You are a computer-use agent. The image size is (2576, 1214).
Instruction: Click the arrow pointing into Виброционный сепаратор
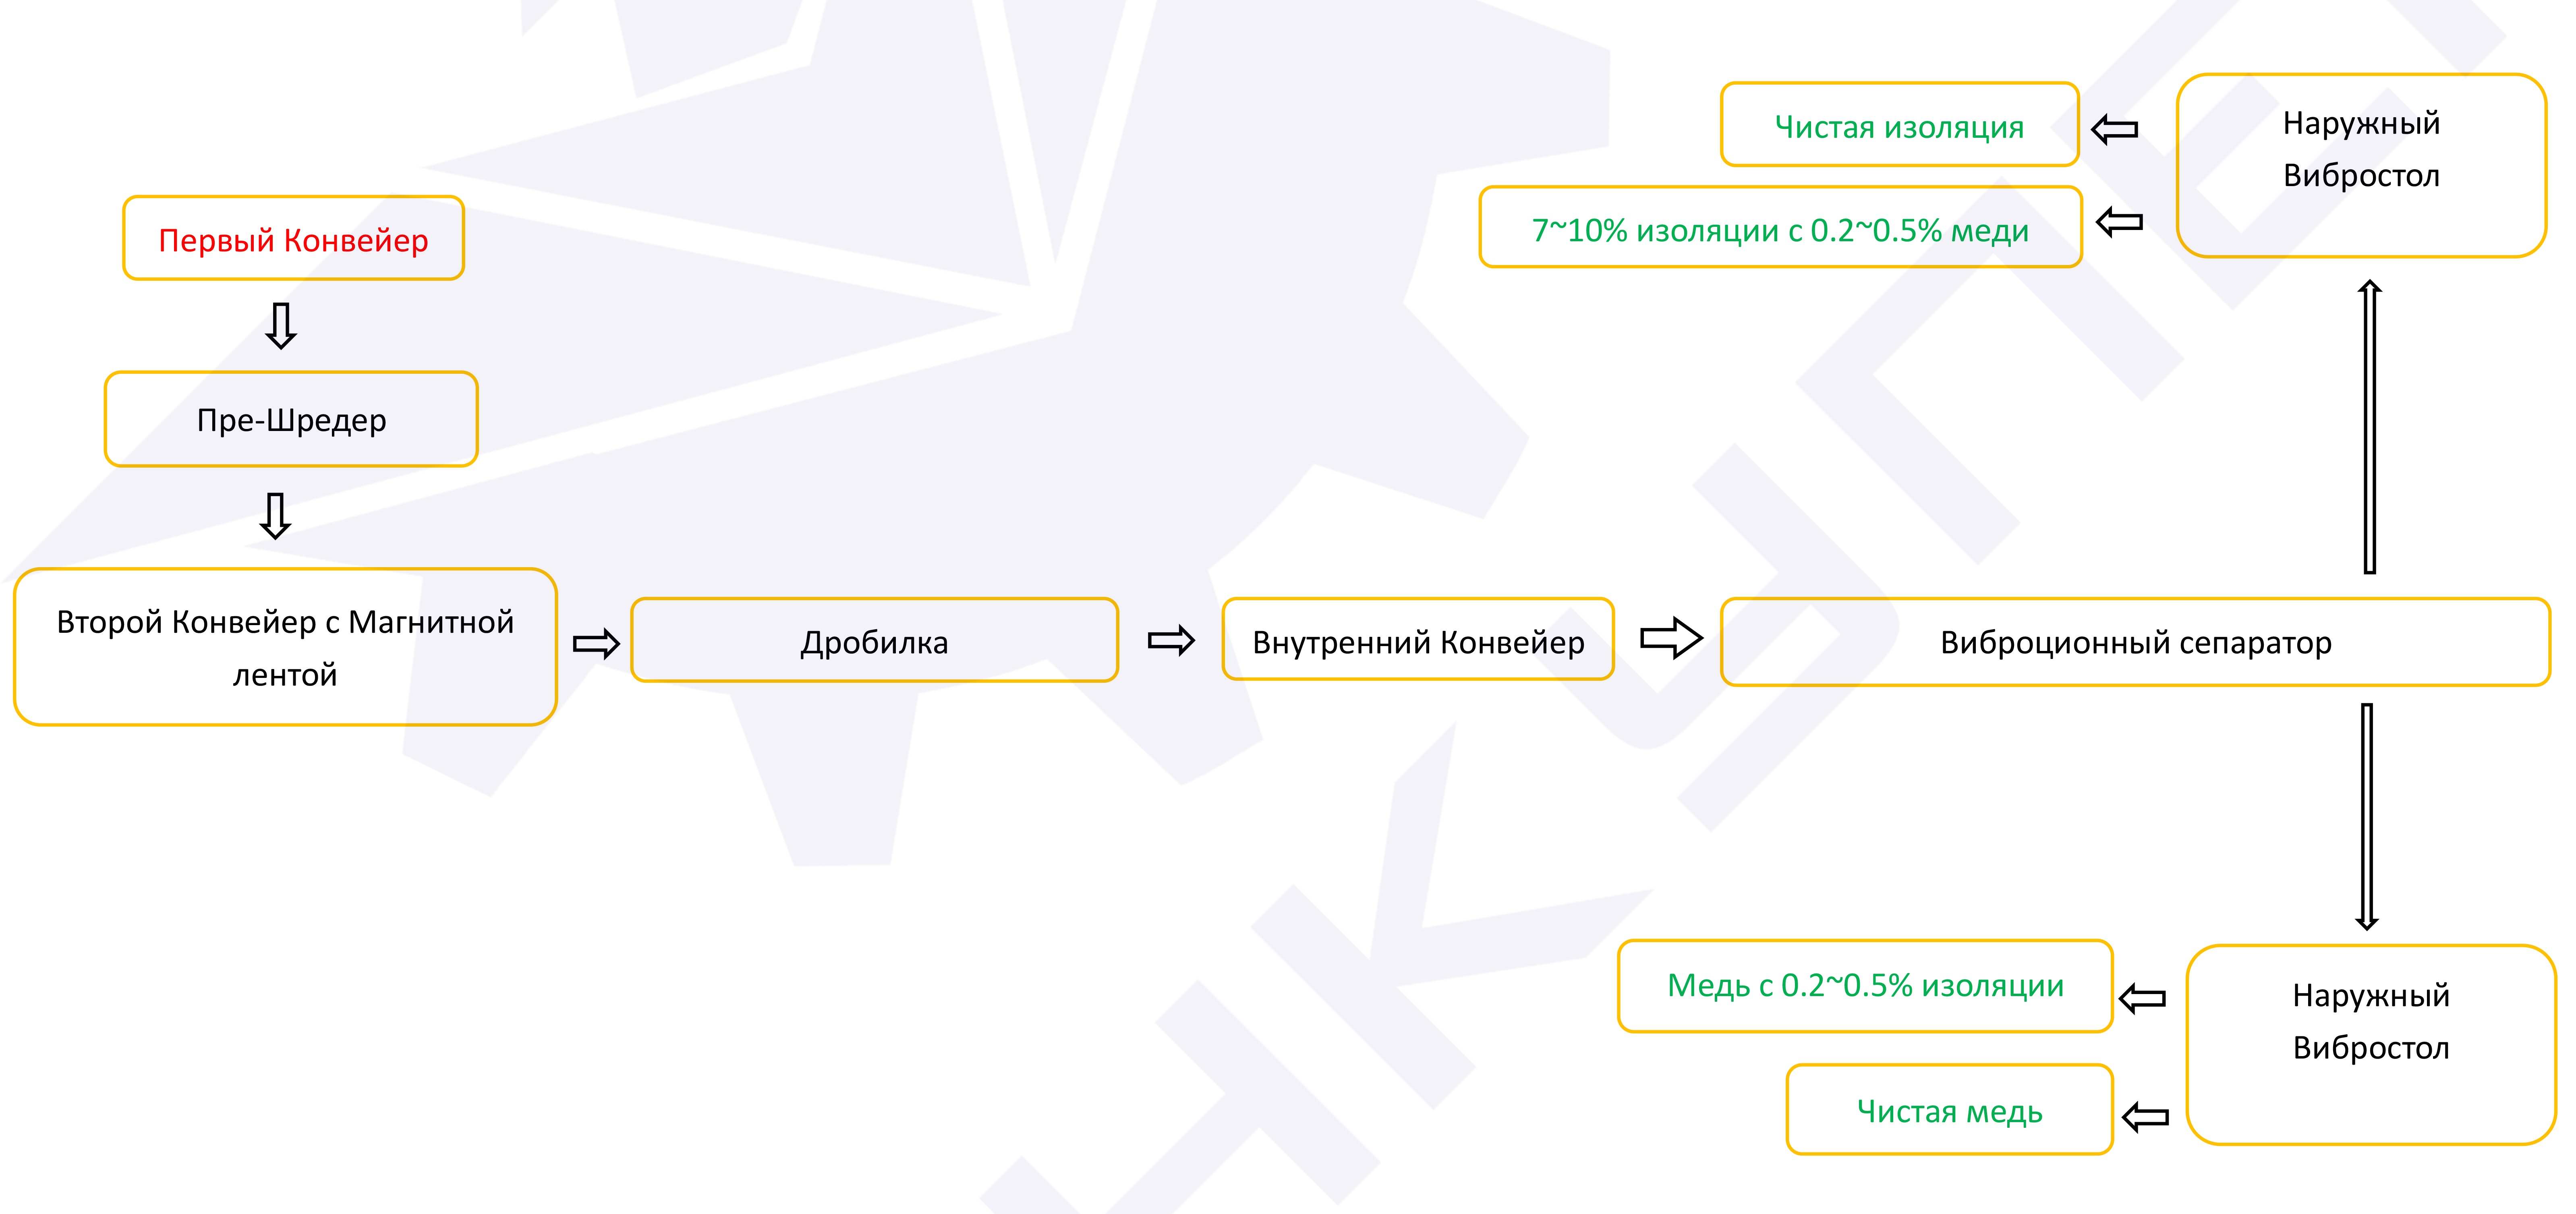click(x=1670, y=638)
